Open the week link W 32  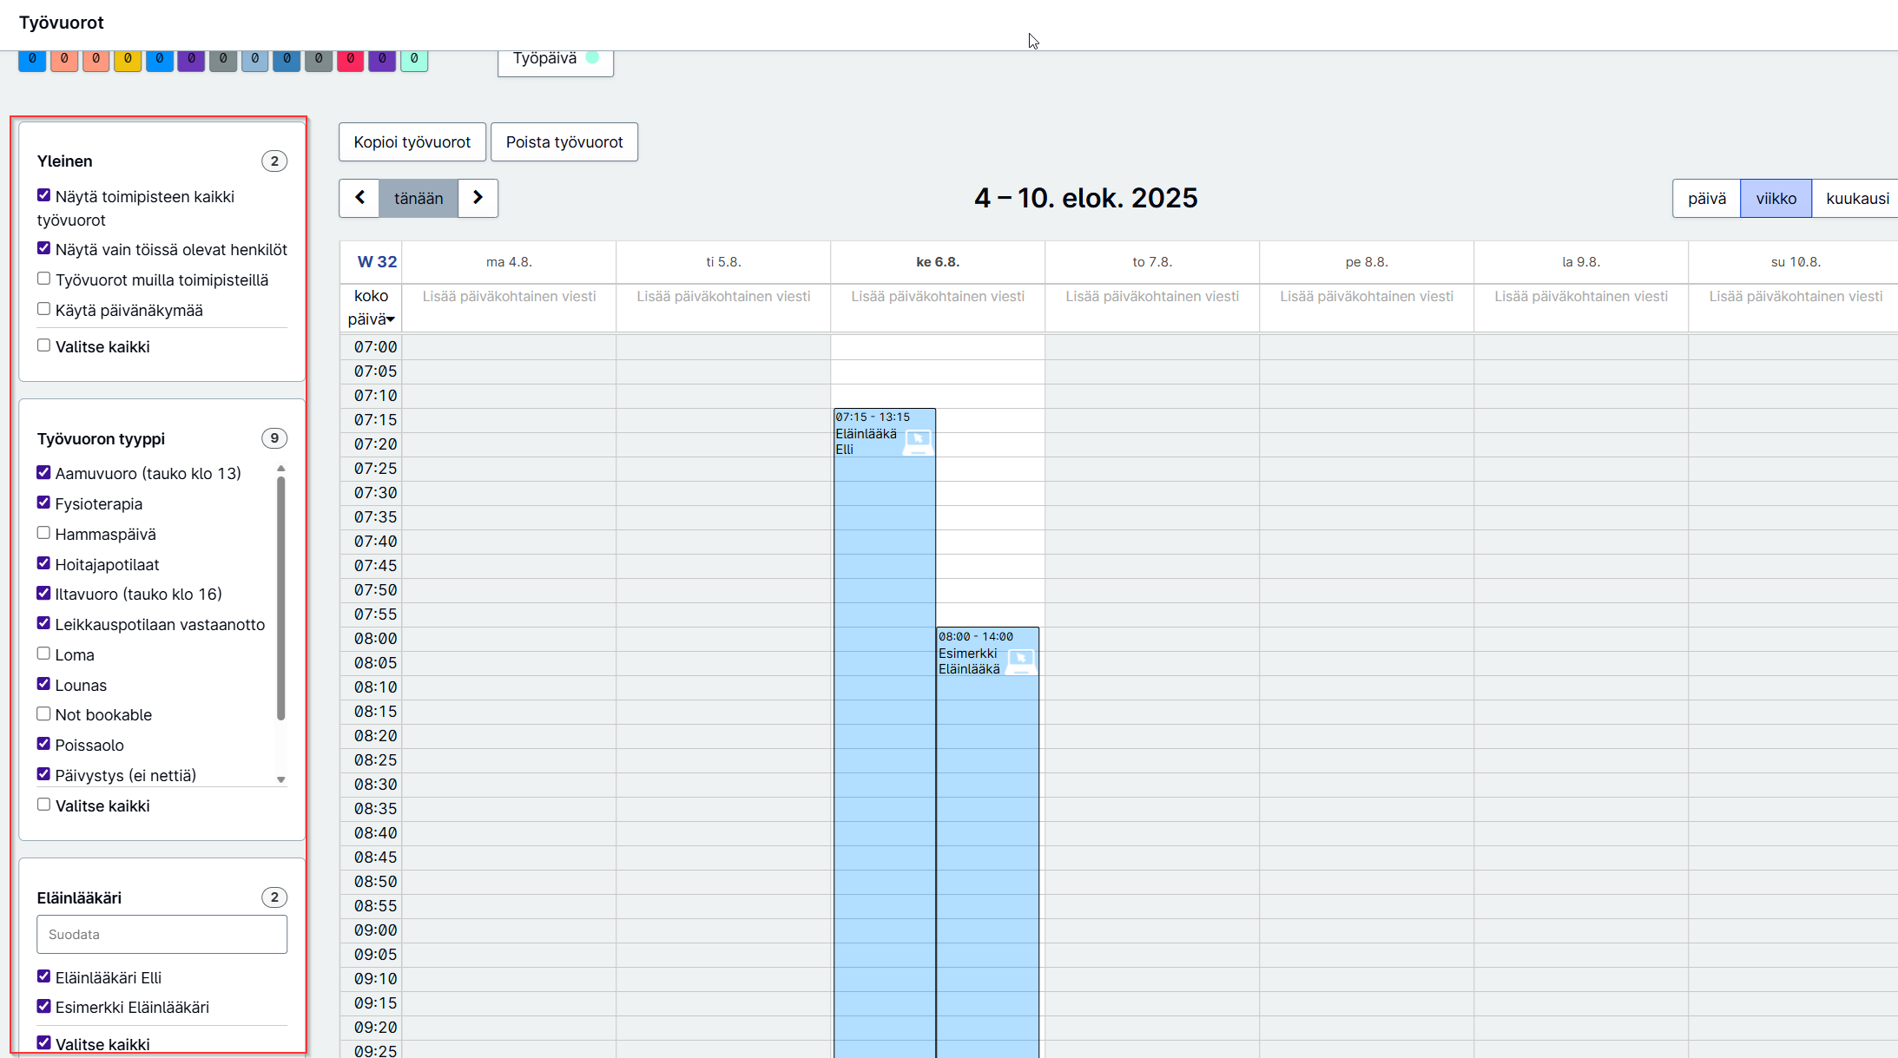377,261
